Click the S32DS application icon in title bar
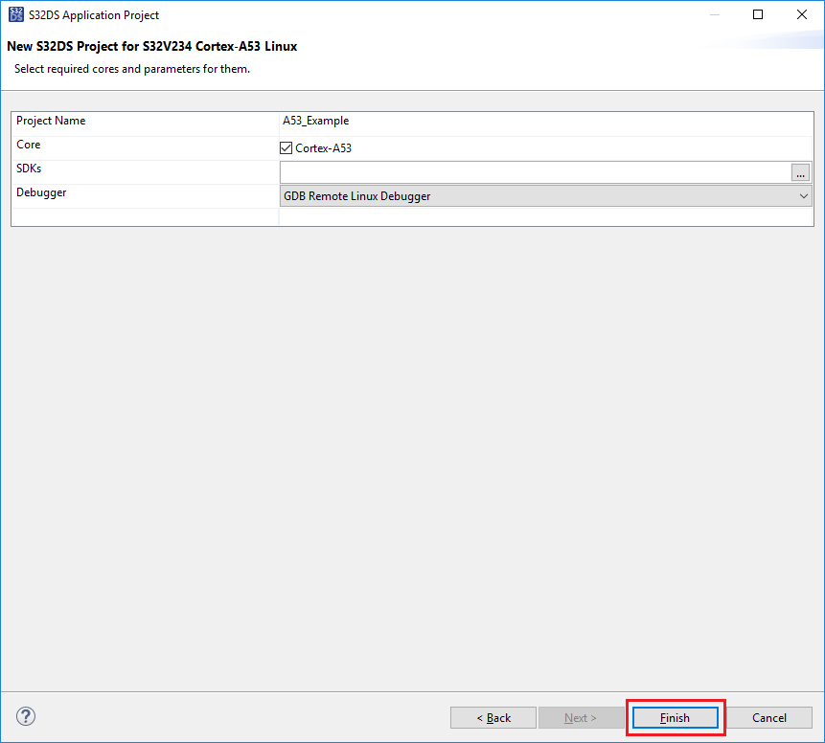Viewport: 825px width, 743px height. (x=15, y=14)
